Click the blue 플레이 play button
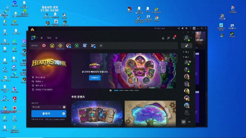This screenshot has width=246, height=138. pos(46,114)
